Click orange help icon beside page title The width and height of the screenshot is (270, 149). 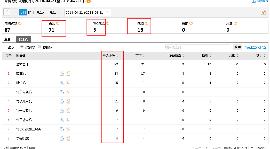(x=89, y=1)
